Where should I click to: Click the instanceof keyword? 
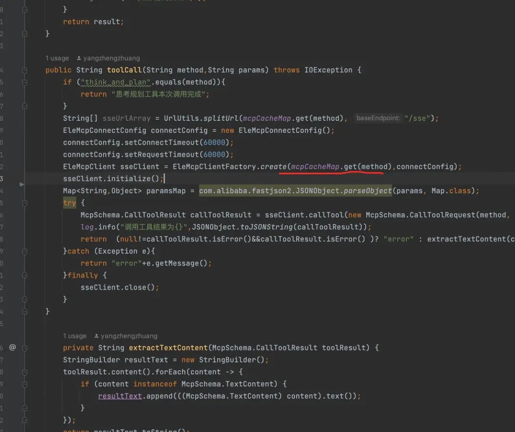coord(155,384)
